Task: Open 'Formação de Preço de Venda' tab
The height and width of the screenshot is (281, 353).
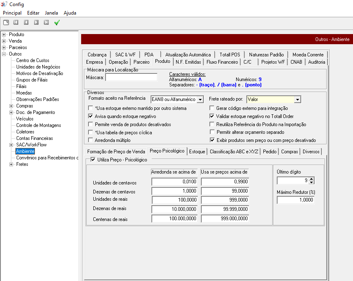Action: click(116, 152)
